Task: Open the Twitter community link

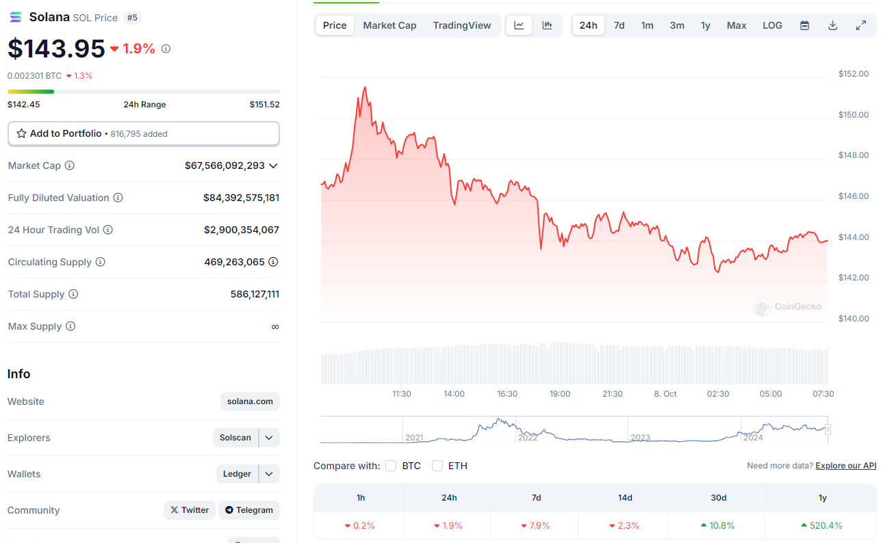Action: tap(190, 510)
